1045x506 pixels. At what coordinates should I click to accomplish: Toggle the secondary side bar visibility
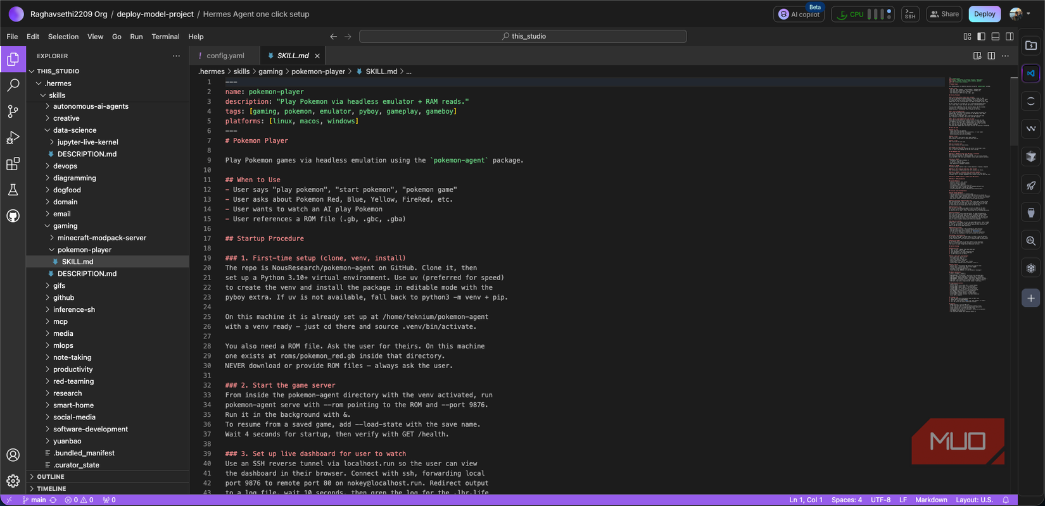(1010, 37)
